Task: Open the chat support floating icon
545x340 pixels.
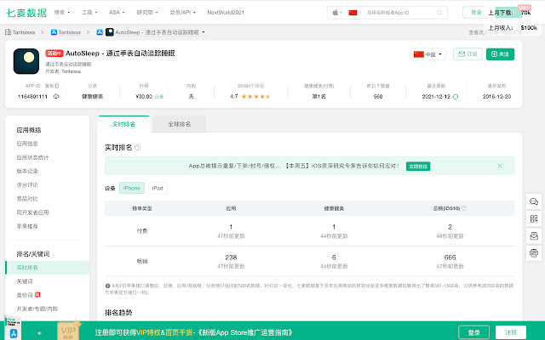Action: pyautogui.click(x=534, y=201)
